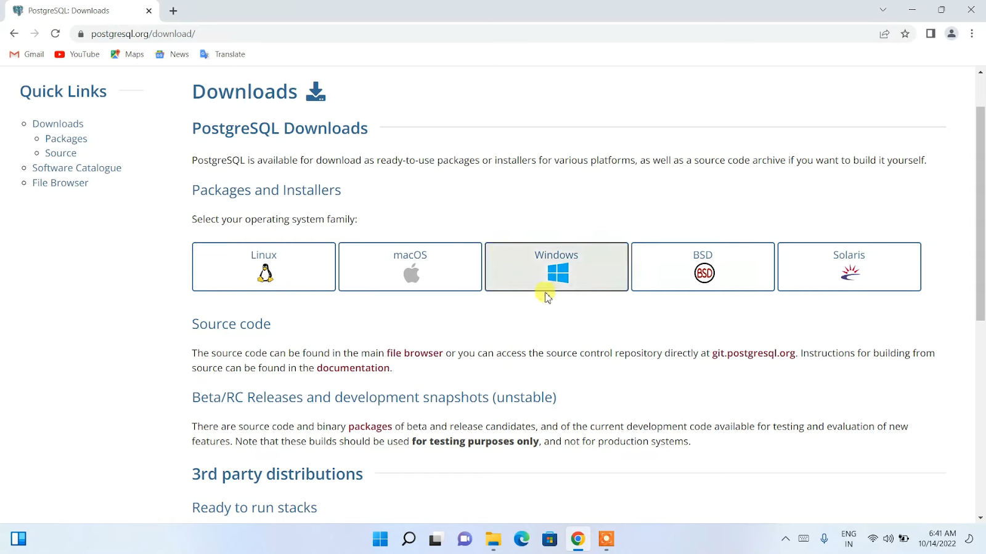Reload the current page
The width and height of the screenshot is (986, 554).
coord(55,33)
